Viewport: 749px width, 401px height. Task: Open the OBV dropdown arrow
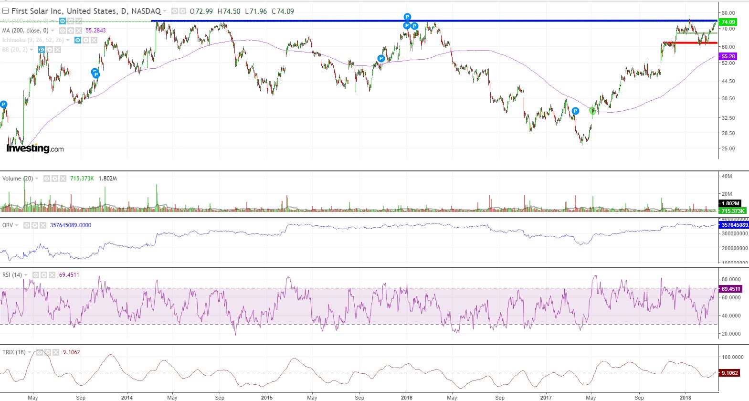[17, 225]
